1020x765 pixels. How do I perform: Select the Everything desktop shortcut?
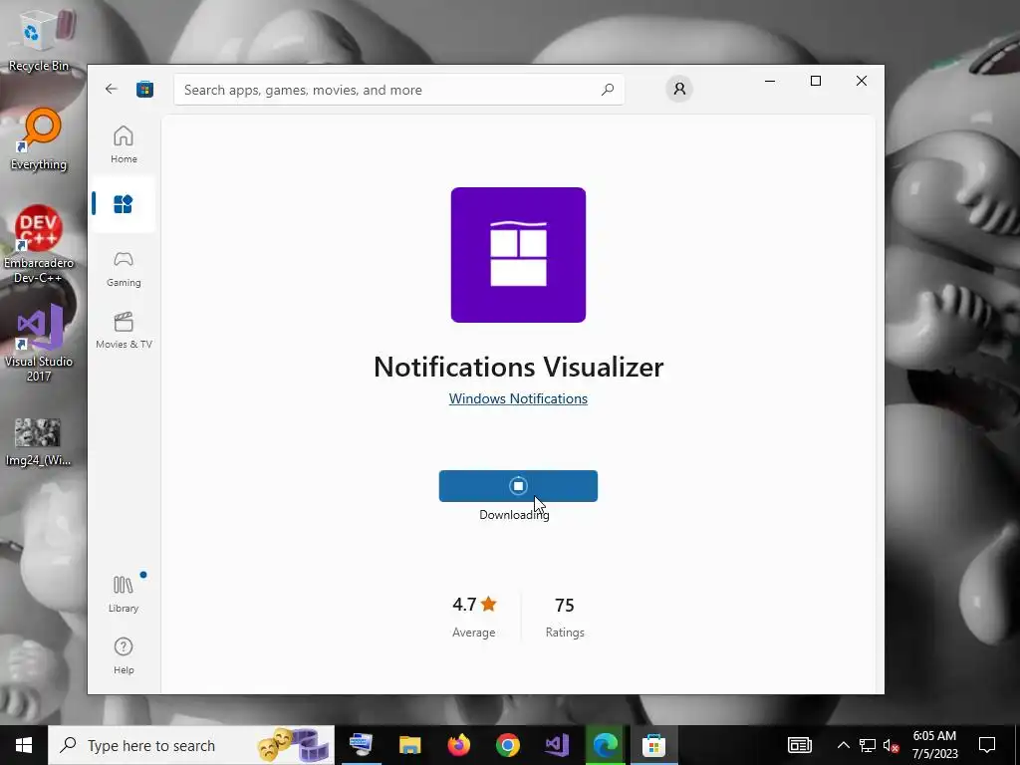click(39, 139)
